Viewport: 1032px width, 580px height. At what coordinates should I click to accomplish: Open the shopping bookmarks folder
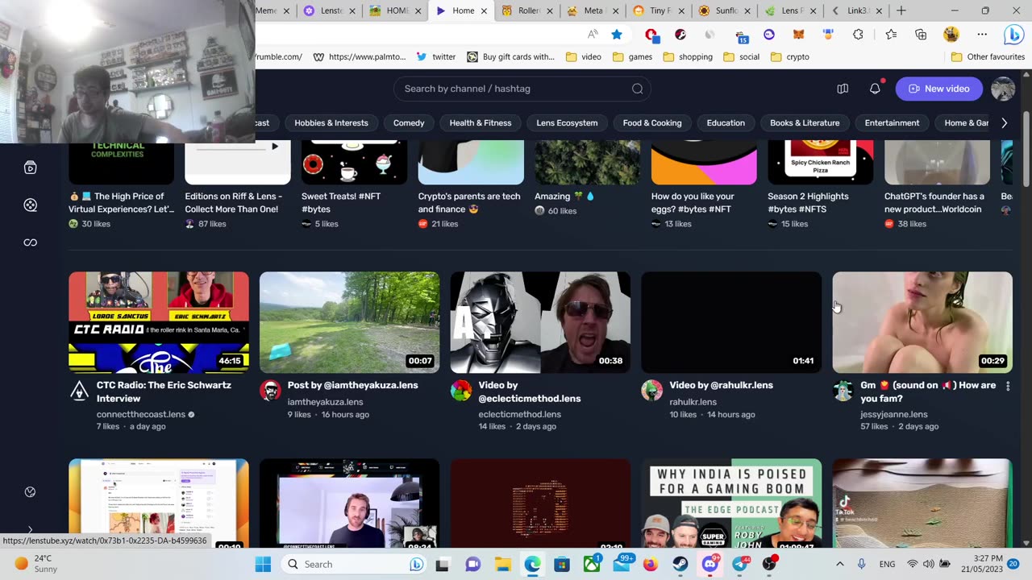coord(688,57)
